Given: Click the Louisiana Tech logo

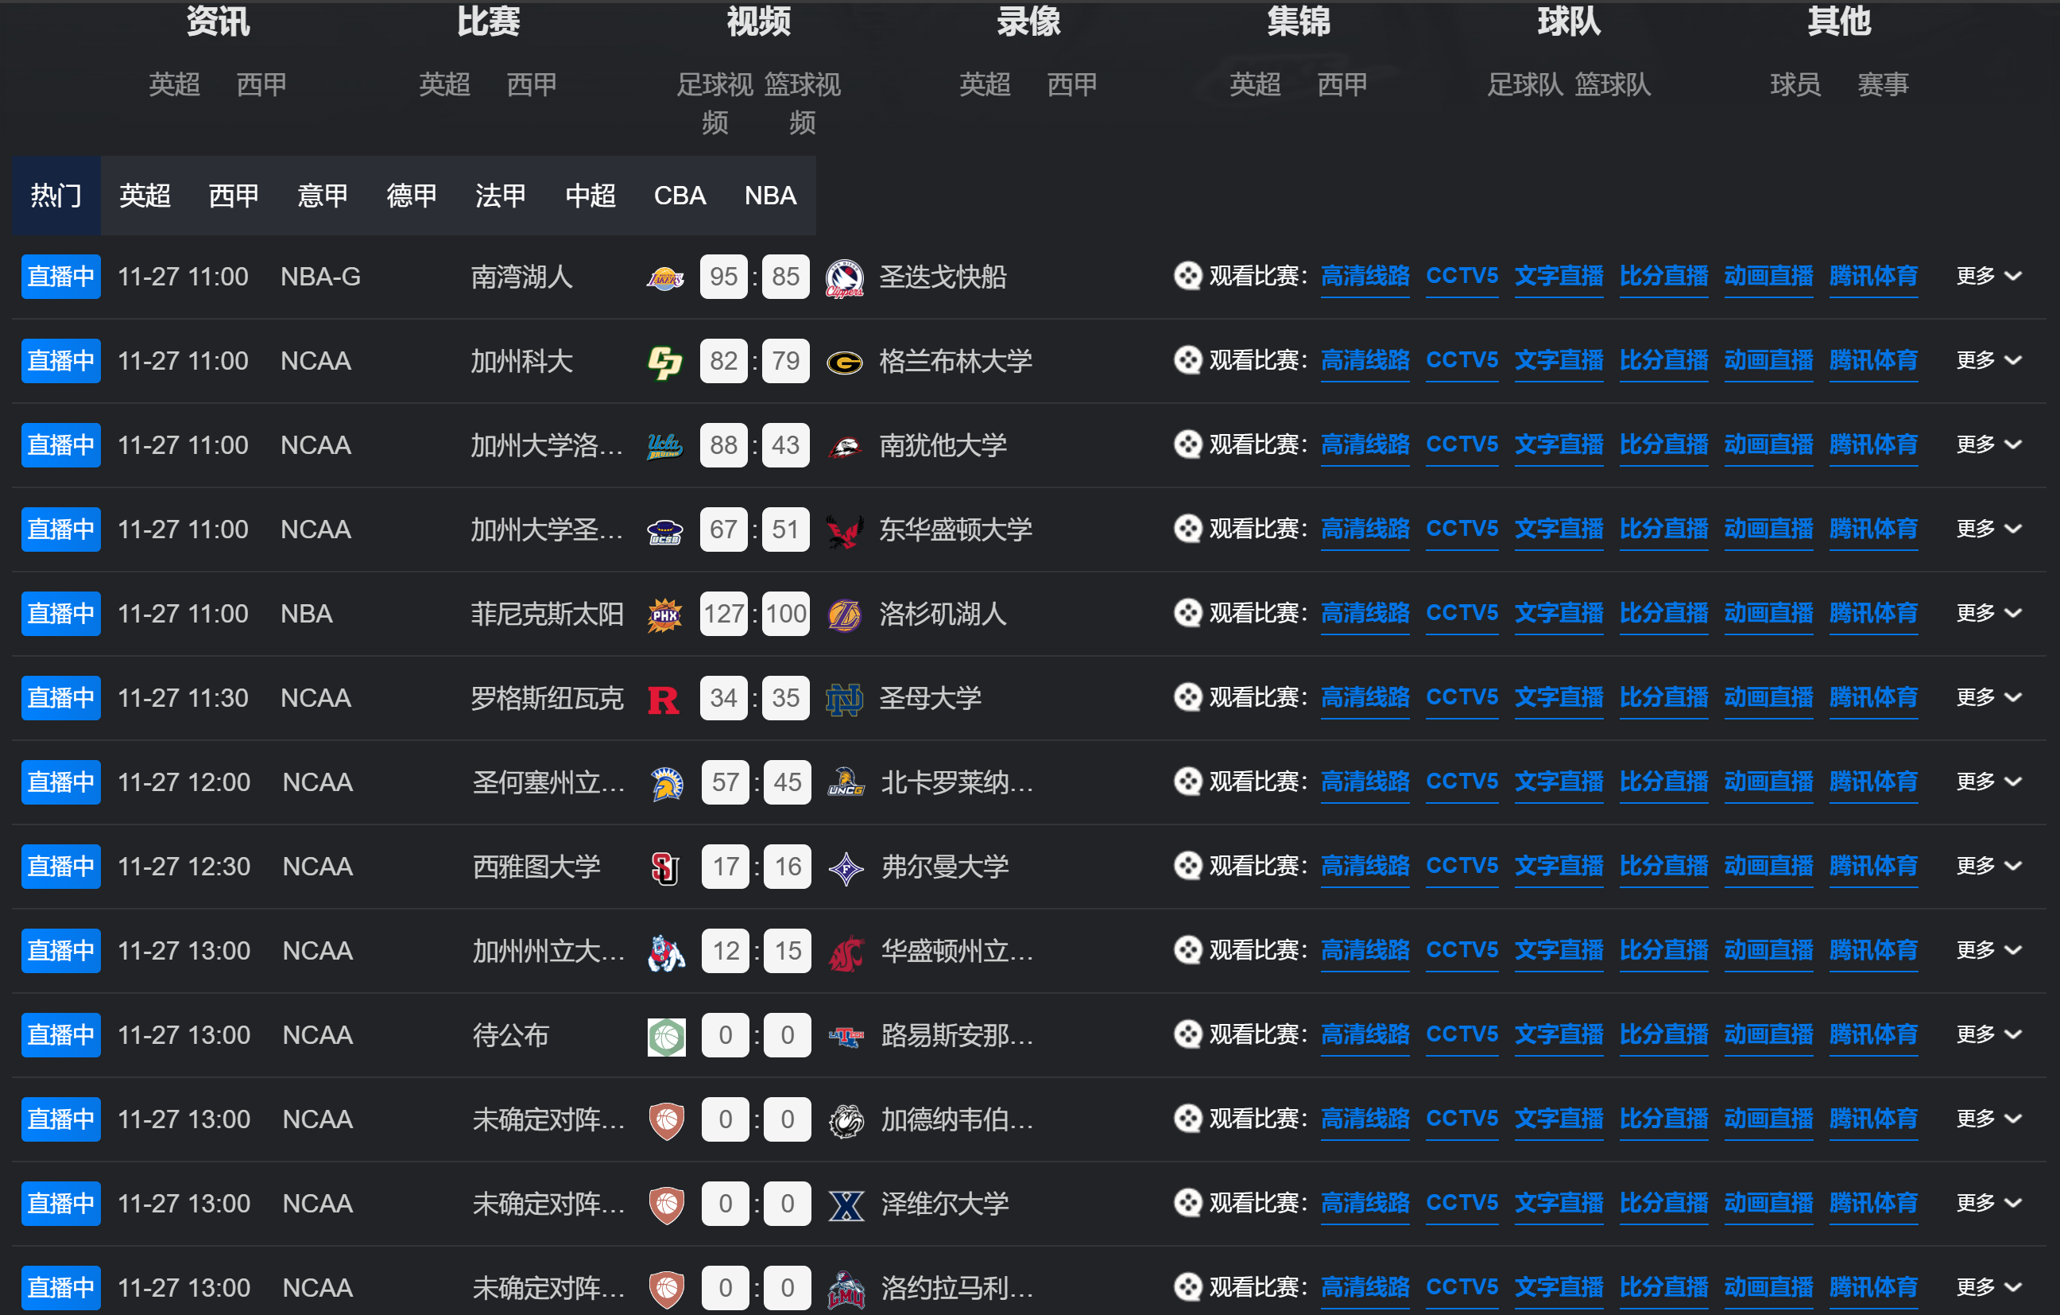Looking at the screenshot, I should 846,1035.
